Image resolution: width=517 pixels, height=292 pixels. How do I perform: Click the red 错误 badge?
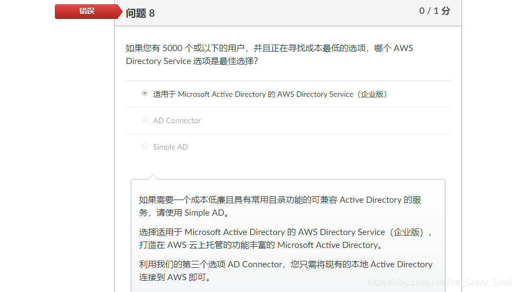coord(88,11)
